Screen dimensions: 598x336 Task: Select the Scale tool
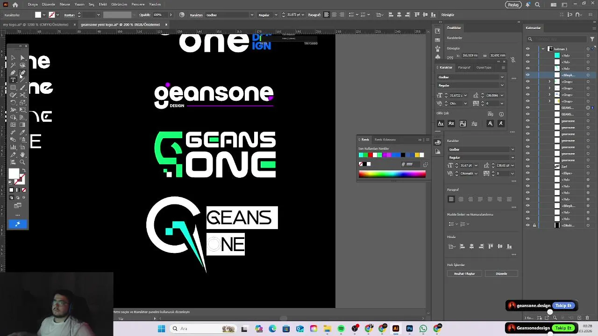(x=23, y=103)
